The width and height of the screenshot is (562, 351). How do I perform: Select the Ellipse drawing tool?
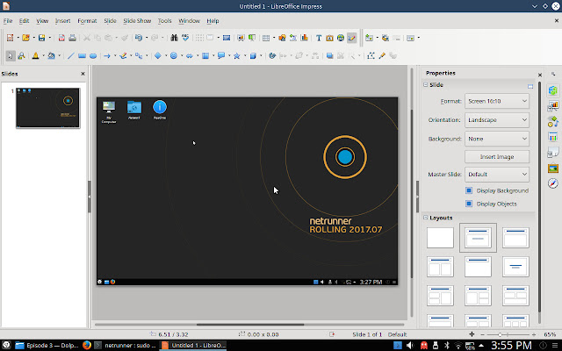pyautogui.click(x=93, y=55)
